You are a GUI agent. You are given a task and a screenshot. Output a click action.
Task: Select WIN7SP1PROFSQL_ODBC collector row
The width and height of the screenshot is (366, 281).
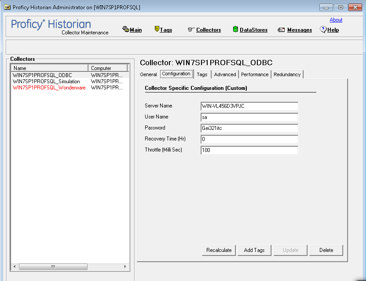pyautogui.click(x=70, y=75)
